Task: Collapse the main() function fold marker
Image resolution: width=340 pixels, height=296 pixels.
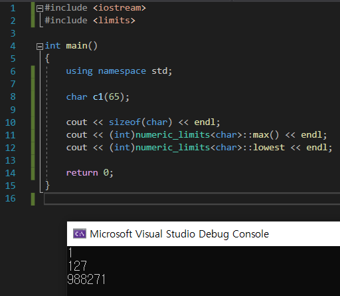Action: pyautogui.click(x=40, y=47)
